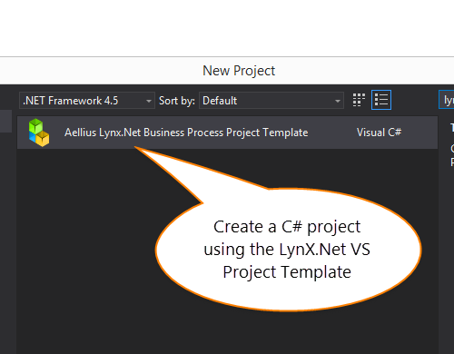Click the New Project dialog title
Image resolution: width=454 pixels, height=354 pixels.
(x=239, y=71)
